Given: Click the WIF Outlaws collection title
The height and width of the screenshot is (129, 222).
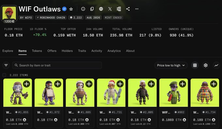Looking at the screenshot, I should click(40, 9).
